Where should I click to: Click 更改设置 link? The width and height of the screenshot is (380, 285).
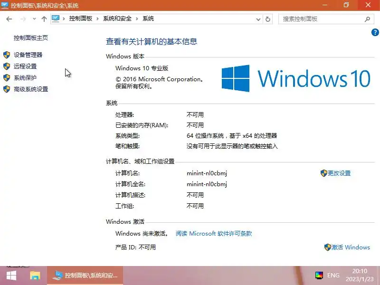339,173
